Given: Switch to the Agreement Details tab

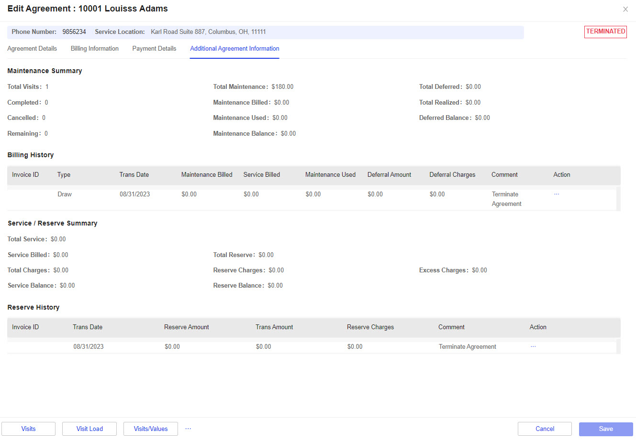Looking at the screenshot, I should 32,48.
